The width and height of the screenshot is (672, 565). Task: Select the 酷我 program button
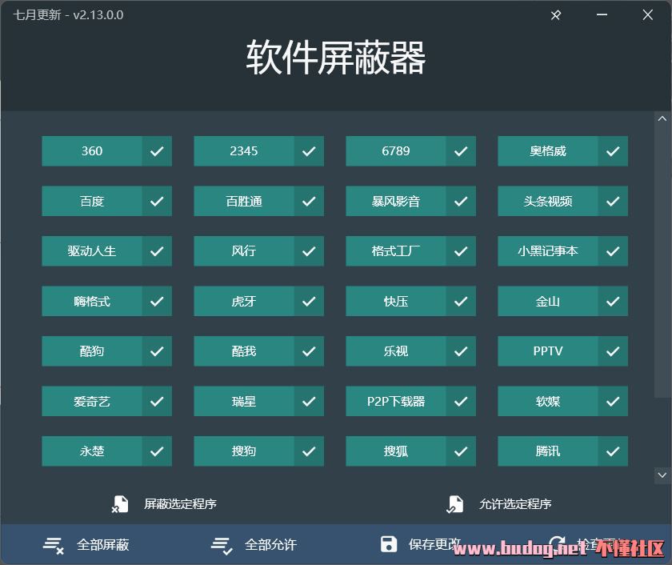point(244,351)
